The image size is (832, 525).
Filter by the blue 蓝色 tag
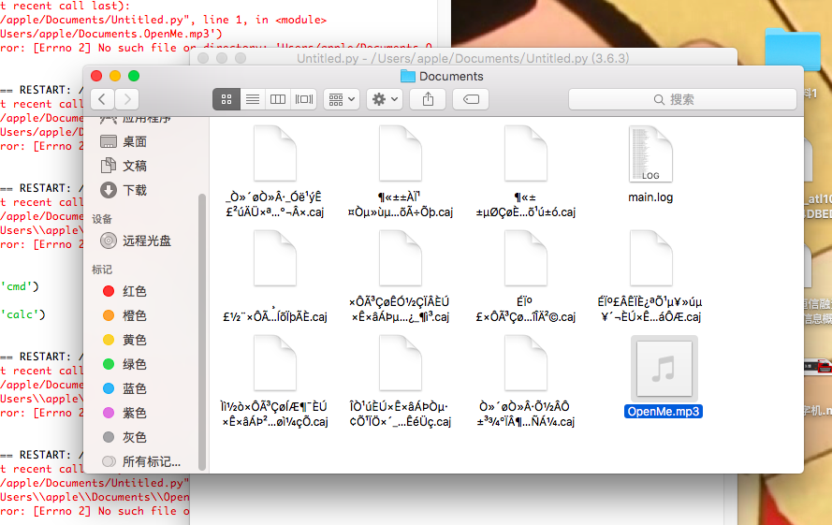[134, 388]
